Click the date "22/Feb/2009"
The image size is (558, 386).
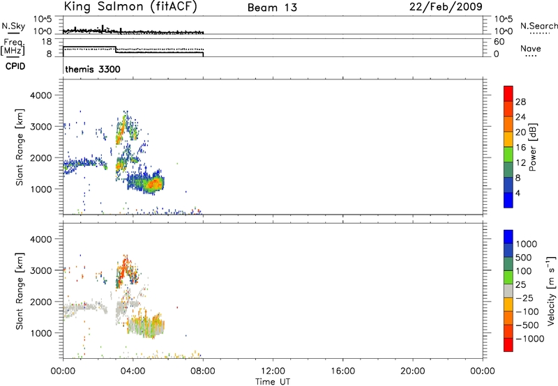[446, 7]
